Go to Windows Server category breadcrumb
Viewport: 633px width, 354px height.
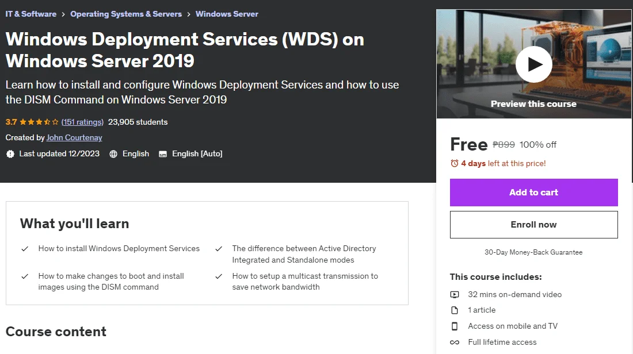pyautogui.click(x=227, y=14)
